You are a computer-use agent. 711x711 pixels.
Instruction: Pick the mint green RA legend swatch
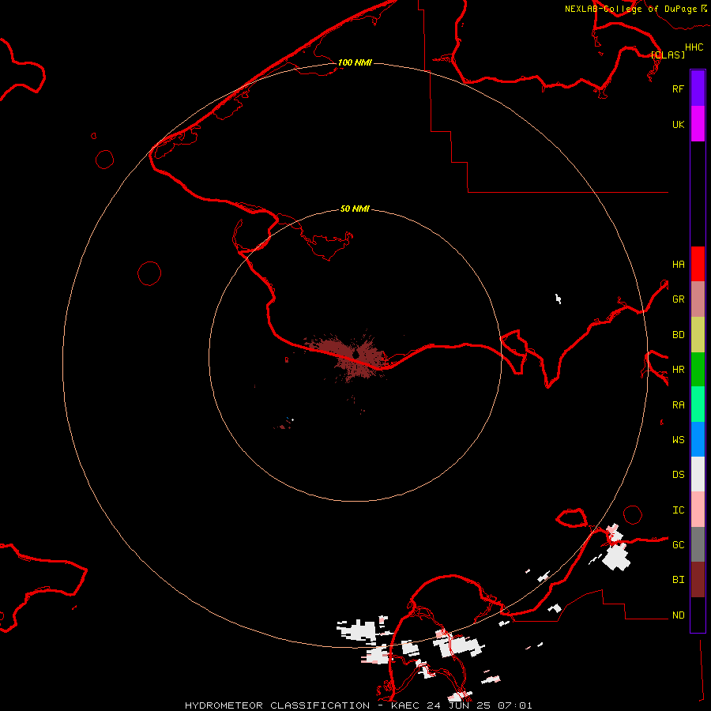coord(698,404)
